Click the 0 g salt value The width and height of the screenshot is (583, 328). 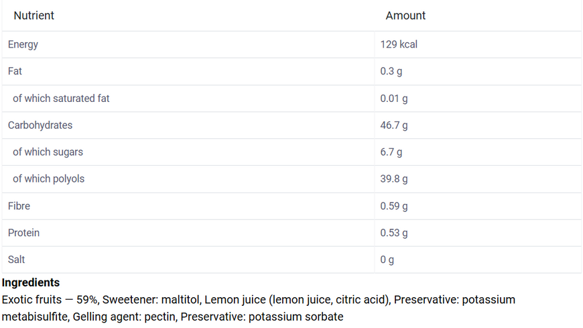pos(387,260)
